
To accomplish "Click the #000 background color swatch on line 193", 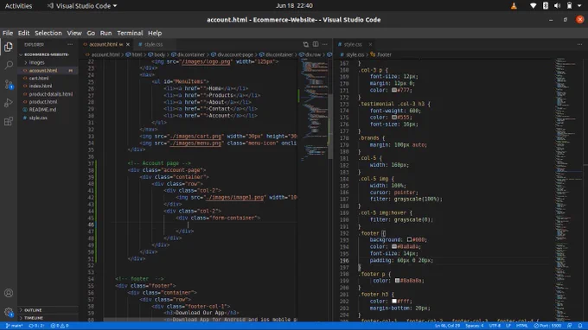I will [409, 240].
